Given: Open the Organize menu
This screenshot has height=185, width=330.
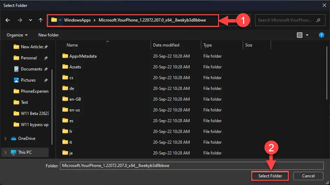Looking at the screenshot, I should [17, 35].
